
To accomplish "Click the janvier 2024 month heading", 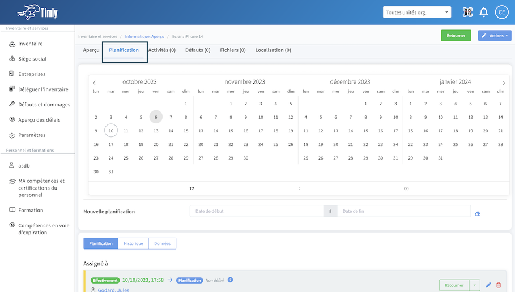I will (x=455, y=81).
